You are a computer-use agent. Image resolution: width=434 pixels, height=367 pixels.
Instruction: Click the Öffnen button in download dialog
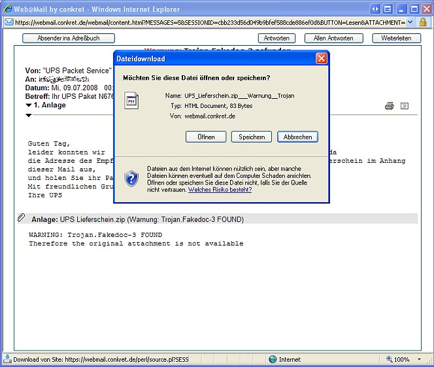click(206, 137)
